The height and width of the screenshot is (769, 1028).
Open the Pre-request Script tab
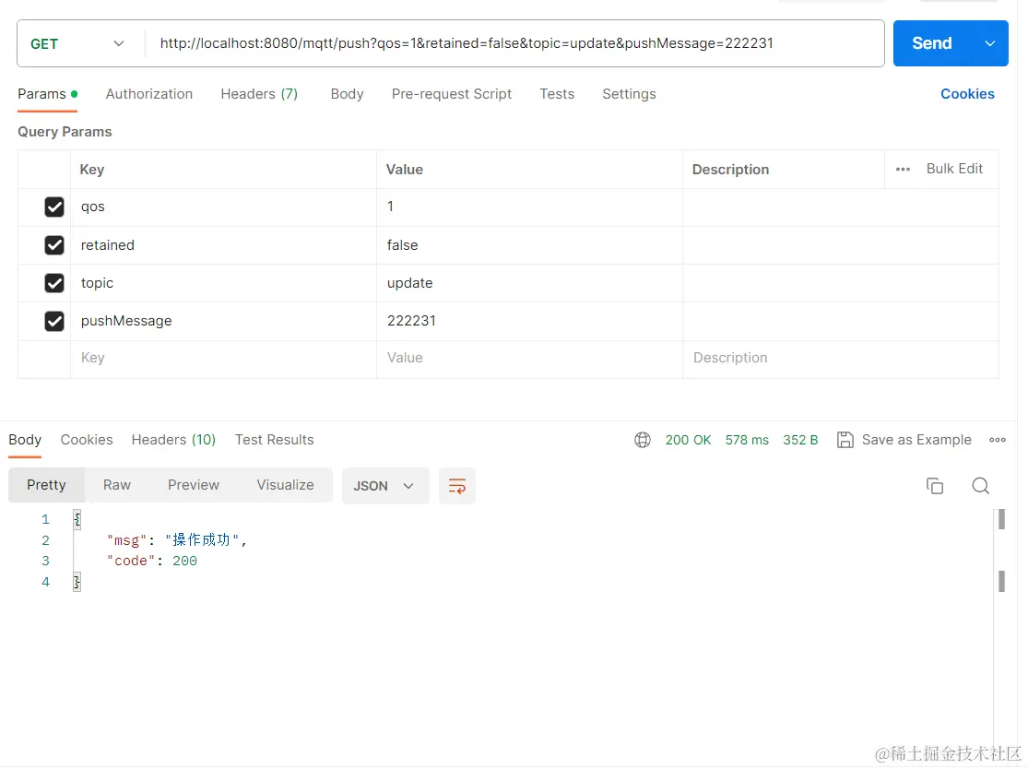[451, 94]
